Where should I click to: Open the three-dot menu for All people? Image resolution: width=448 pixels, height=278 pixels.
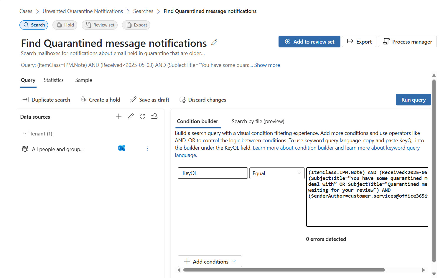[148, 149]
